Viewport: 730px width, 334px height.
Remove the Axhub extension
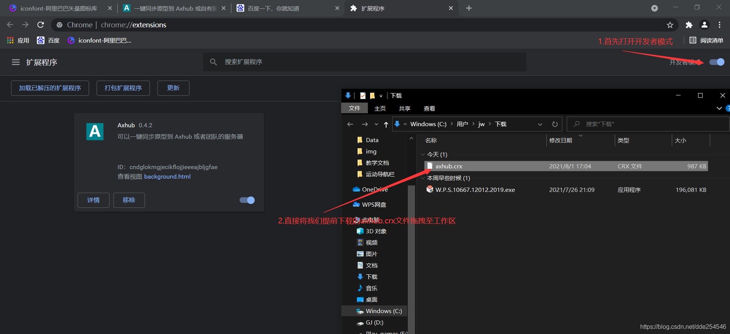(x=129, y=200)
